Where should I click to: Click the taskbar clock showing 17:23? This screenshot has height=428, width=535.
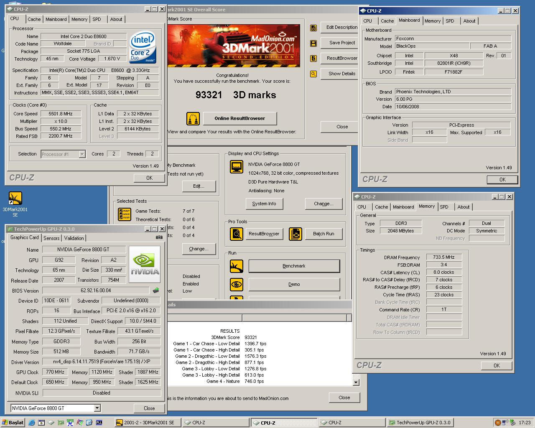(x=525, y=423)
